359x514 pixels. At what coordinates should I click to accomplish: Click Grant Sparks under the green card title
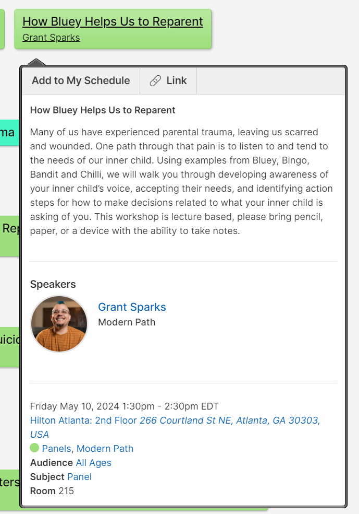(x=51, y=38)
